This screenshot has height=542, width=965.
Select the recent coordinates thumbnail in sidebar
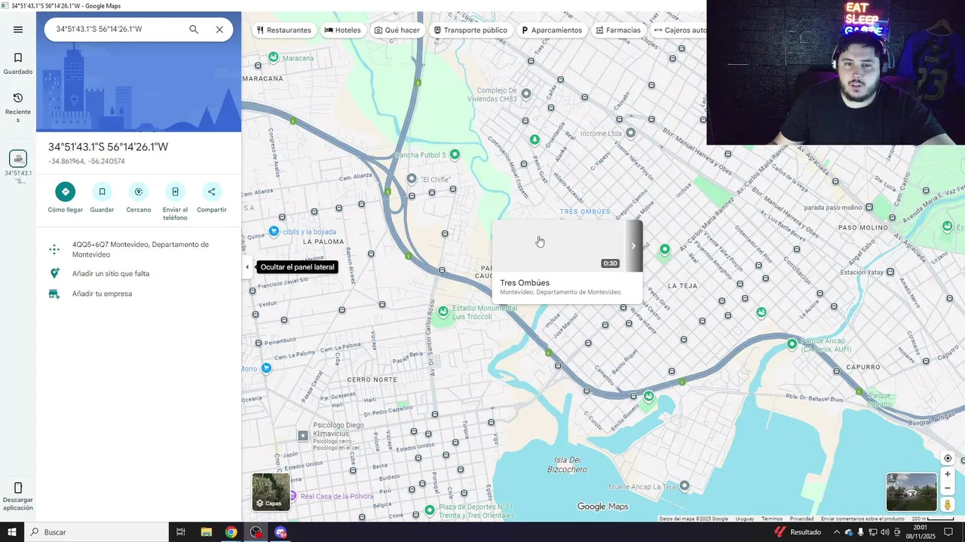[x=18, y=159]
